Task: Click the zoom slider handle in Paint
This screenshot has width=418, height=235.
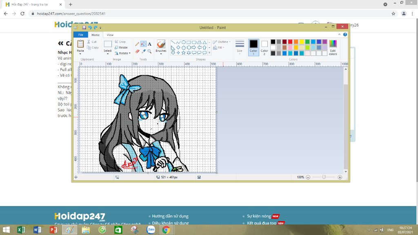Action: (324, 177)
